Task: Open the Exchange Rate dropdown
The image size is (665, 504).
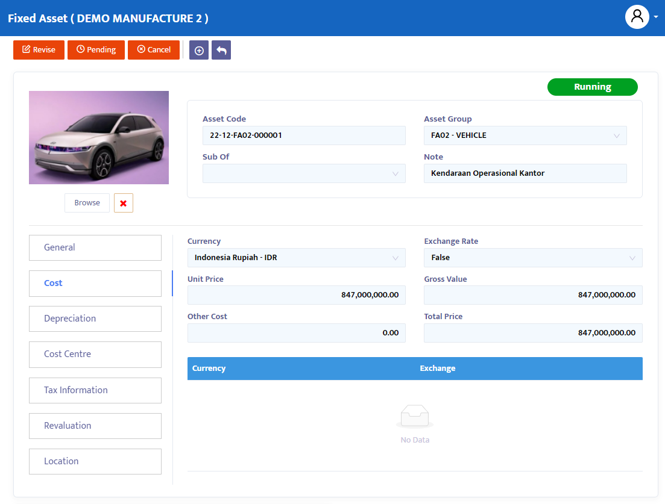Action: pos(533,258)
